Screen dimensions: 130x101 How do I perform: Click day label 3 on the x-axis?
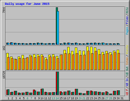tap(16, 98)
